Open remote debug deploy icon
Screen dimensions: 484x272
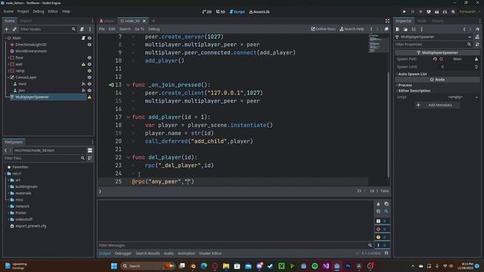429,12
